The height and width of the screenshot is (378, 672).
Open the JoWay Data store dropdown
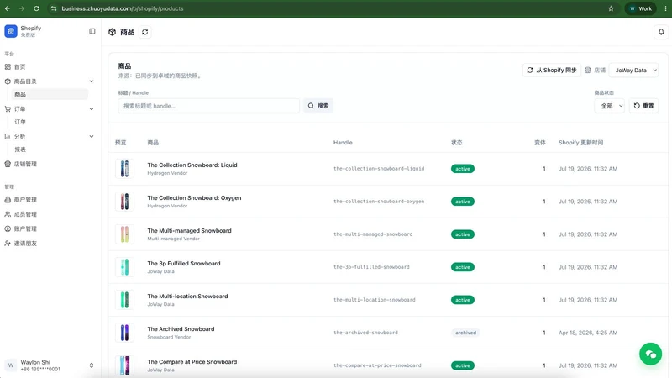point(633,71)
